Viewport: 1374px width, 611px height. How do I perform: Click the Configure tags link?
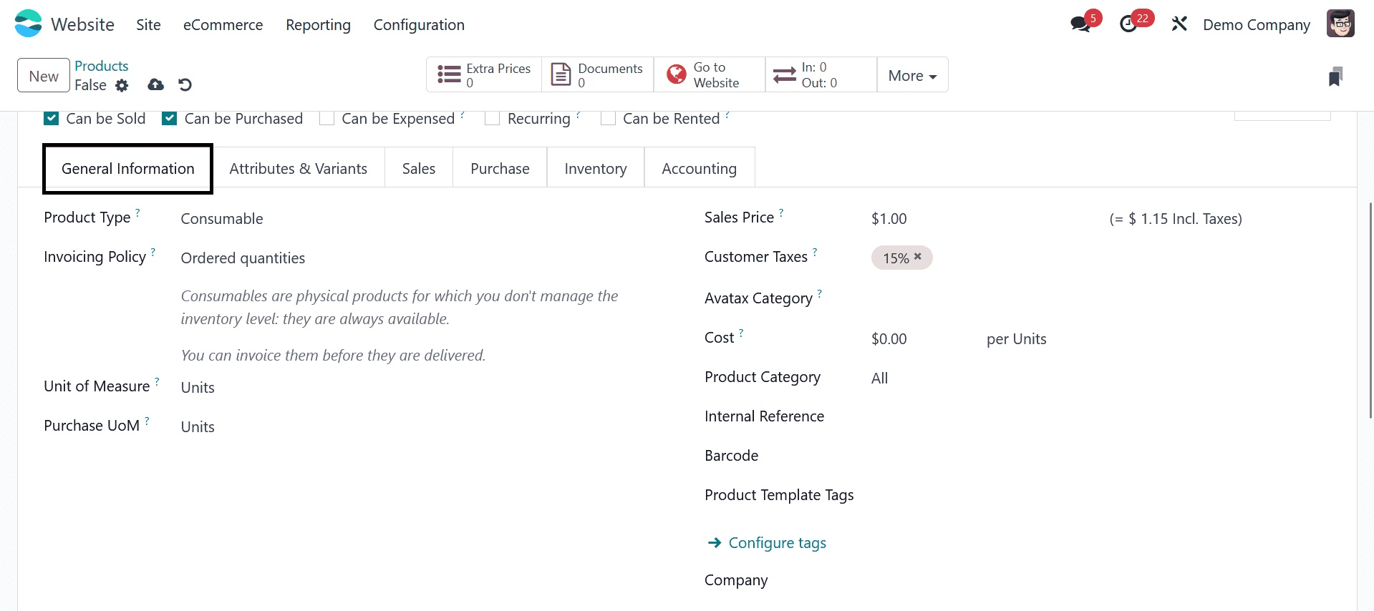click(x=777, y=543)
